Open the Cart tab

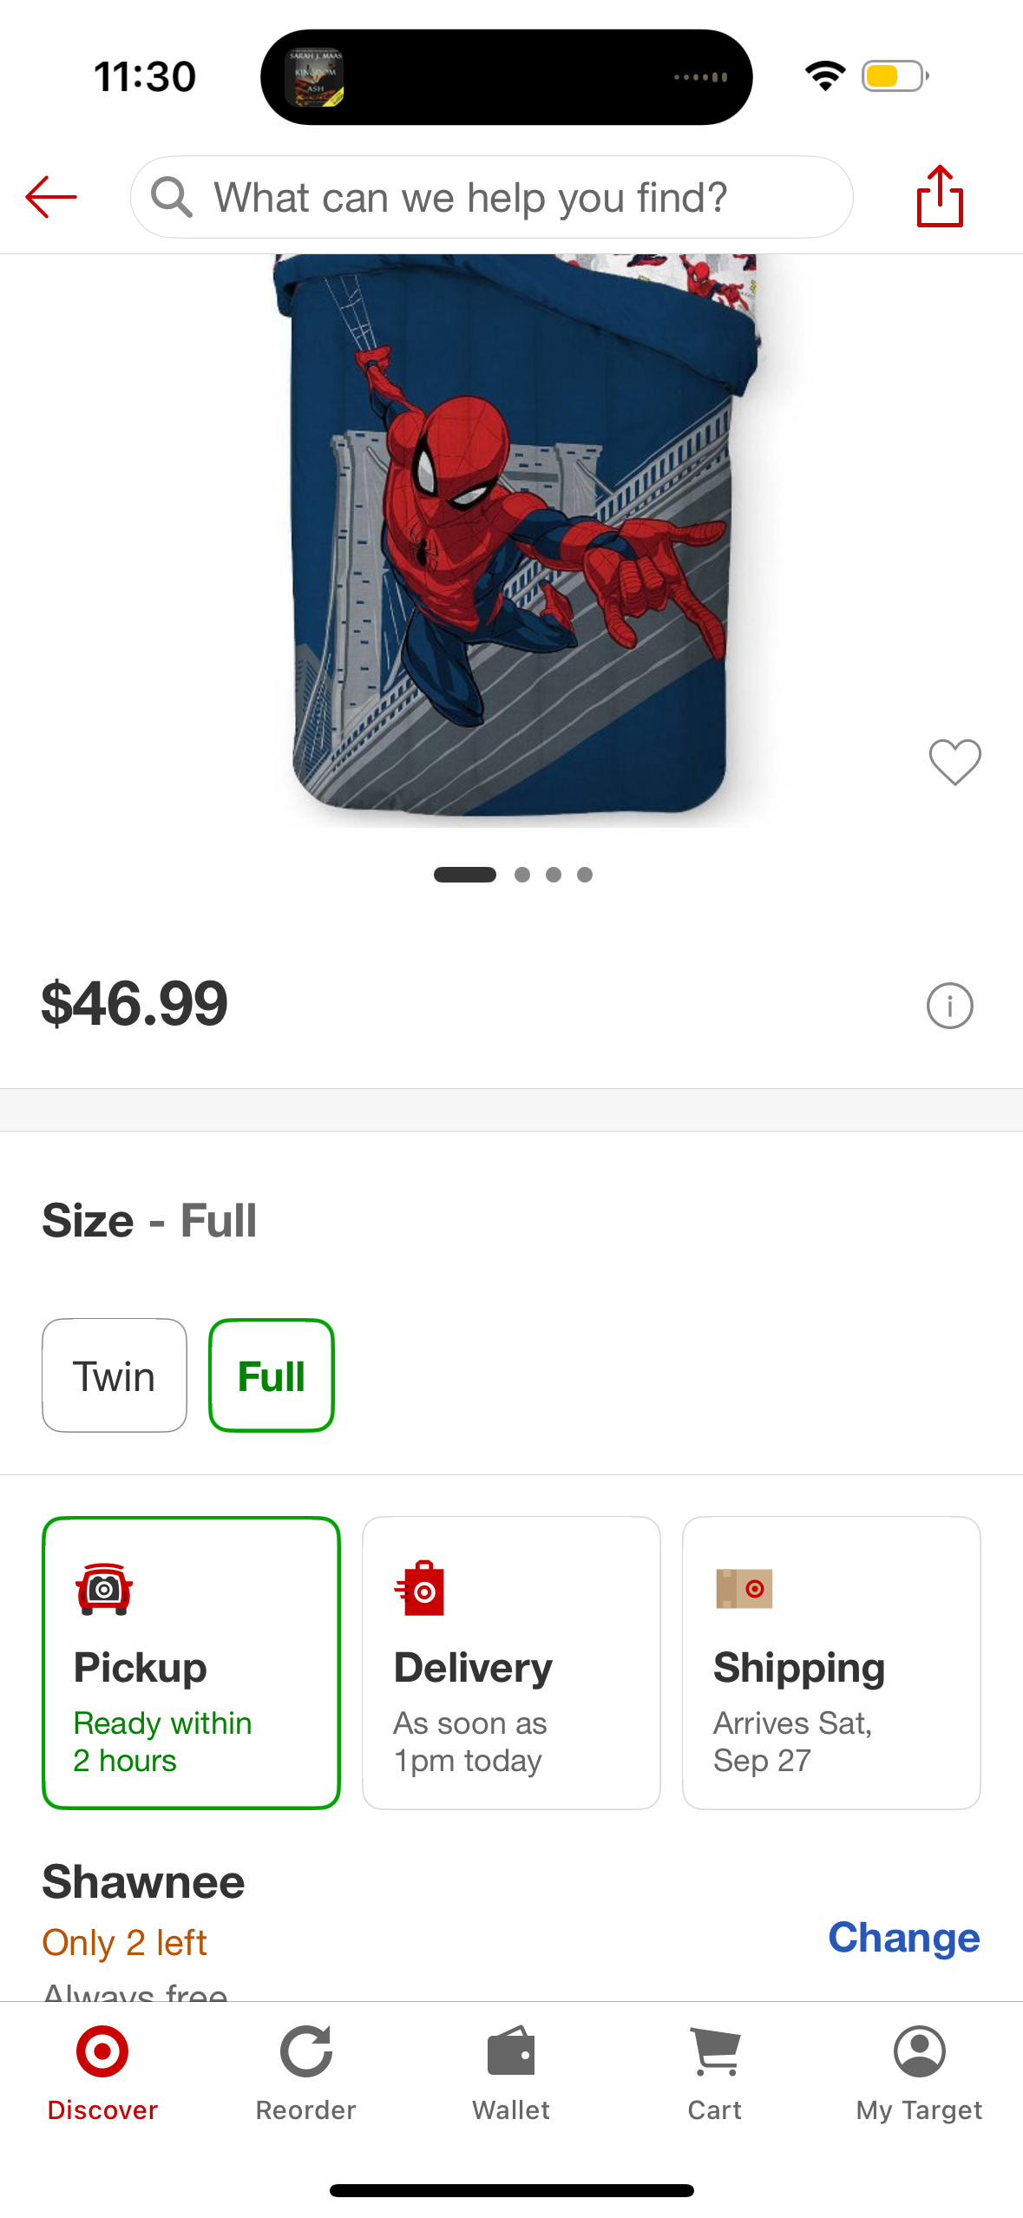pos(714,2071)
